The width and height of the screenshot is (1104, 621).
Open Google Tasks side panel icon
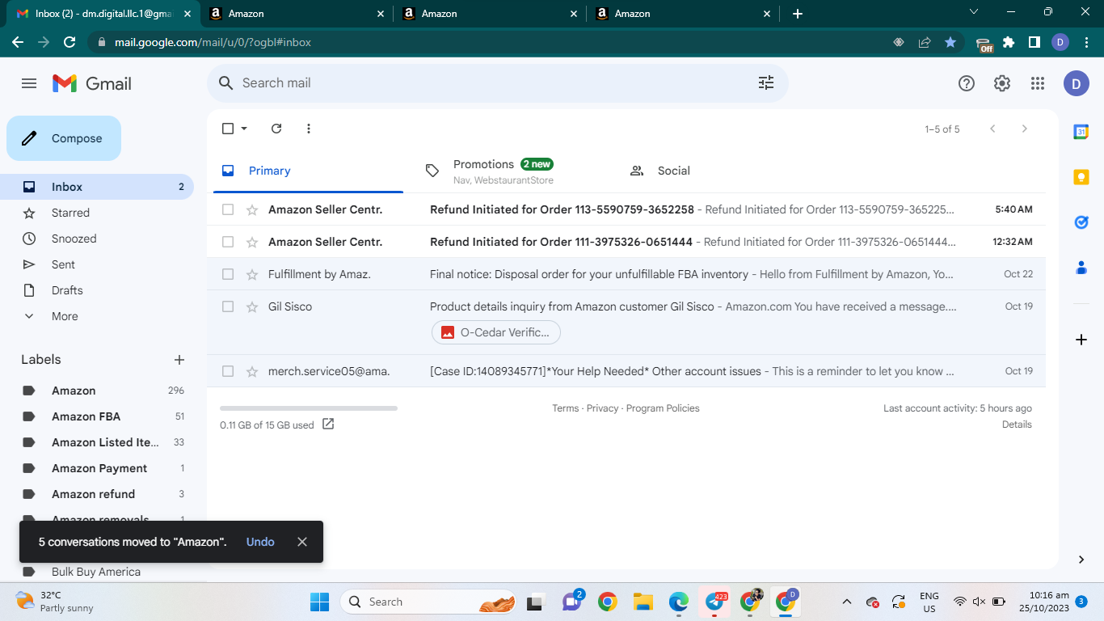click(x=1081, y=222)
